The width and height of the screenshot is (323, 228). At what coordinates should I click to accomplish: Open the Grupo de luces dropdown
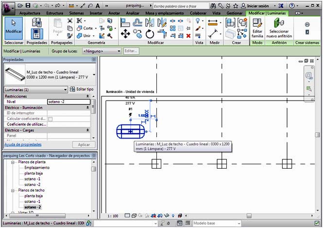101,51
